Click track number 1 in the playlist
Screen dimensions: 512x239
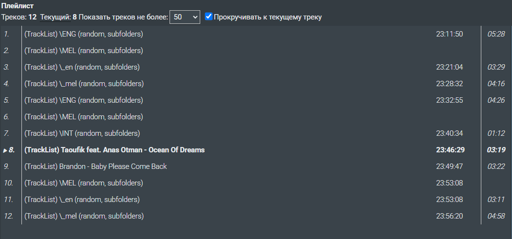coord(6,34)
